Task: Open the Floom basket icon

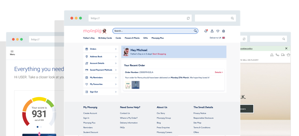Action: pyautogui.click(x=289, y=55)
